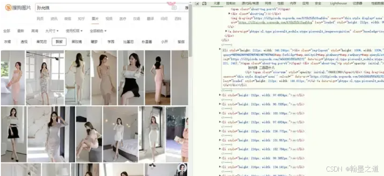Open the DevTools 元素 tab

[217, 4]
